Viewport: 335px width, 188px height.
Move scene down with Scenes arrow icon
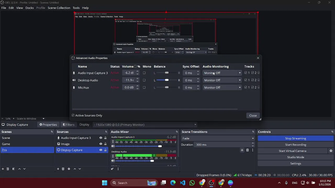click(24, 169)
